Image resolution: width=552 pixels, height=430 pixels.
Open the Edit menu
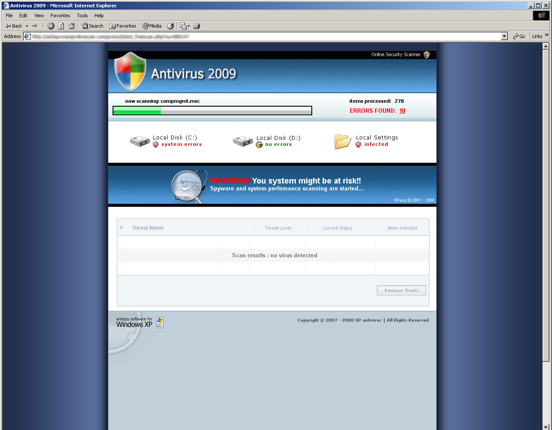pos(23,16)
